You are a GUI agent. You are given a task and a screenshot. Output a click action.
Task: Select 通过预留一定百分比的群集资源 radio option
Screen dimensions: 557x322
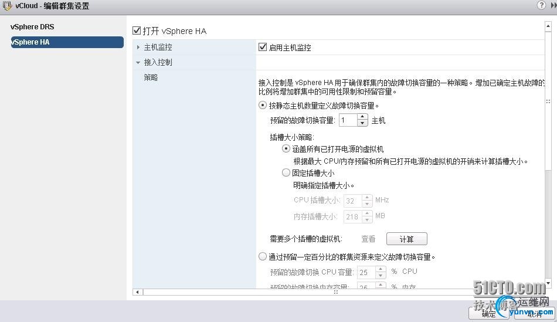[263, 256]
